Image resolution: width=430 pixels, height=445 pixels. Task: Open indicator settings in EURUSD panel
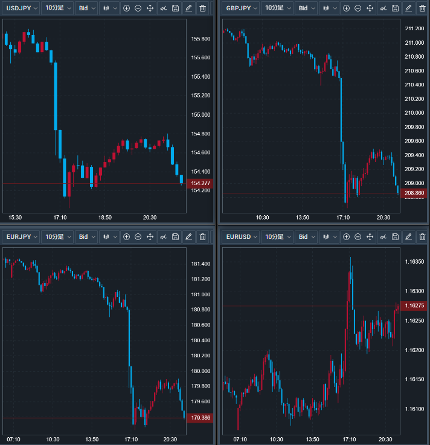(x=383, y=236)
